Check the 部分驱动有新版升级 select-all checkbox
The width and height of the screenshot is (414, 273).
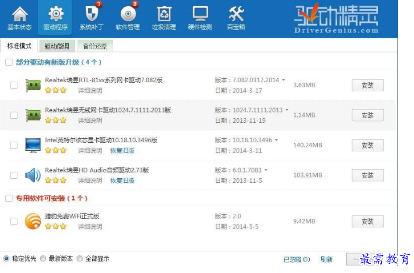pyautogui.click(x=9, y=62)
